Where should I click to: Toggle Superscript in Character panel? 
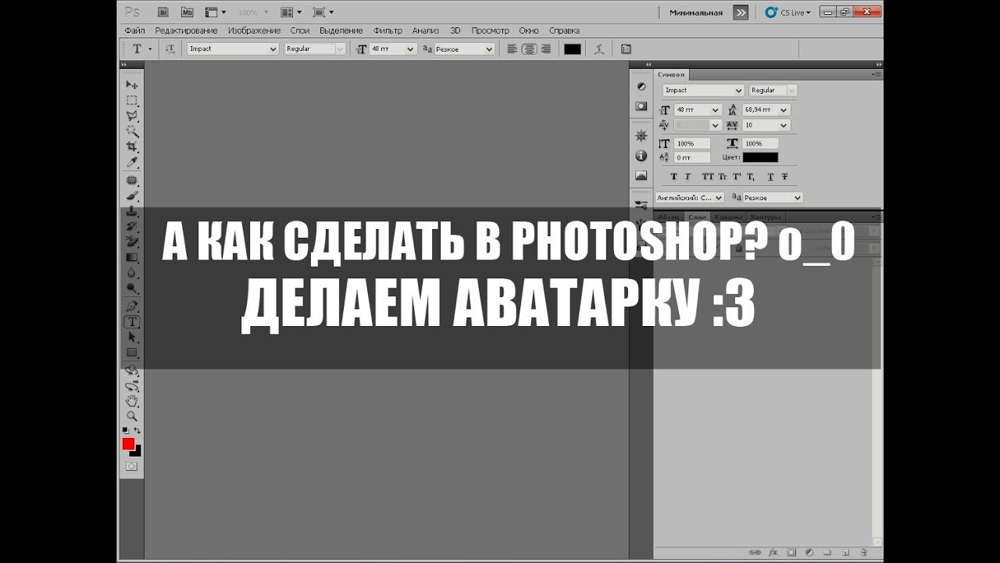tap(736, 178)
